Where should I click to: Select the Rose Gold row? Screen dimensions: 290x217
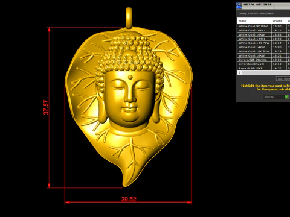pos(263,68)
